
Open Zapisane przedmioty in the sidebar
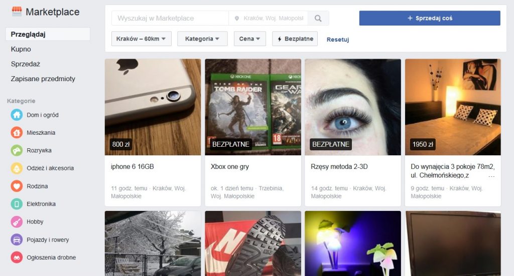click(43, 79)
